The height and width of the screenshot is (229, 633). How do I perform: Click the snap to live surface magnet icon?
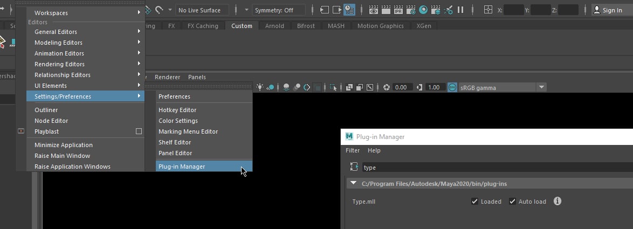pos(159,10)
